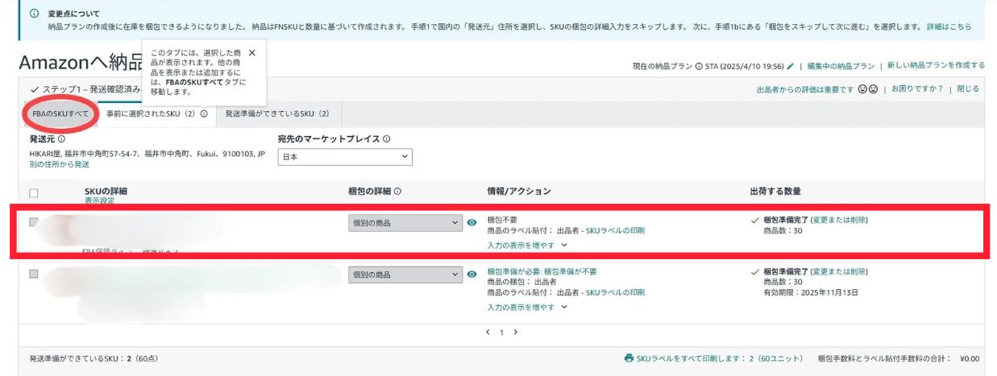The height and width of the screenshot is (376, 997).
Task: Go to the next page arrow
Action: [x=516, y=332]
